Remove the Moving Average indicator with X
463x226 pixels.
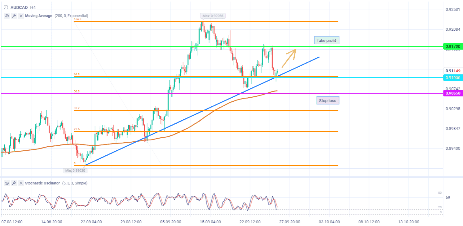coord(21,16)
